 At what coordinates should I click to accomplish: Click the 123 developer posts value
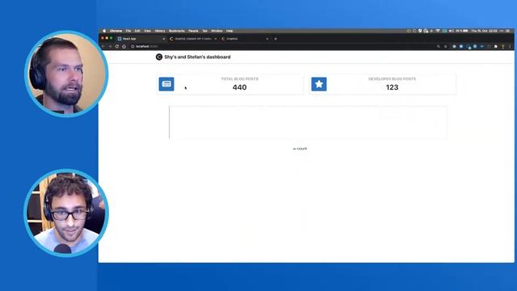click(392, 87)
